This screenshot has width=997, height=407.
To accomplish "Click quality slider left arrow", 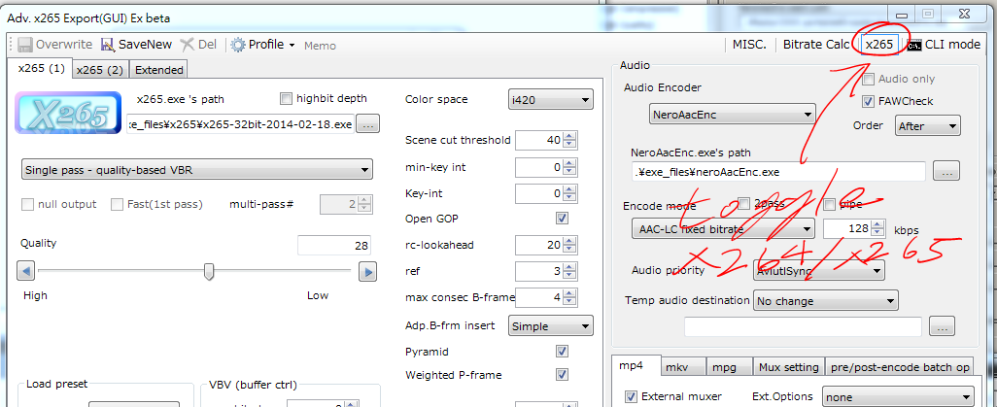I will point(25,272).
